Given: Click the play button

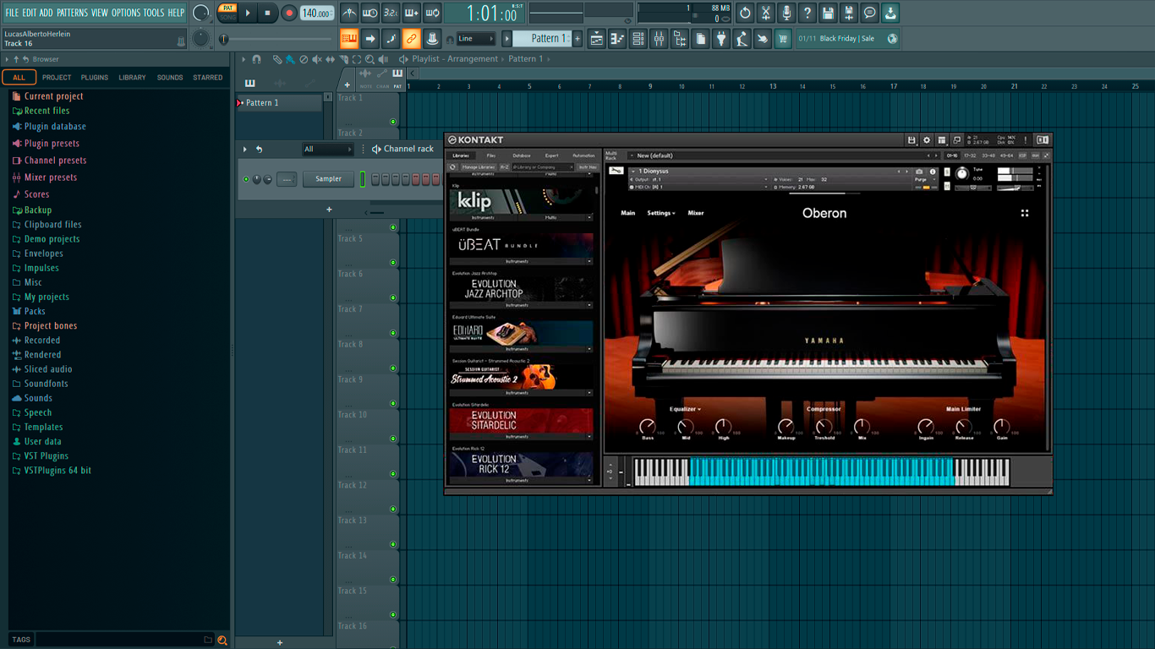Looking at the screenshot, I should pyautogui.click(x=248, y=13).
